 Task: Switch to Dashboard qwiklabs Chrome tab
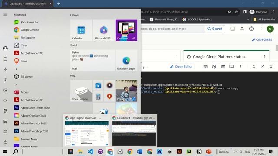click(x=27, y=4)
